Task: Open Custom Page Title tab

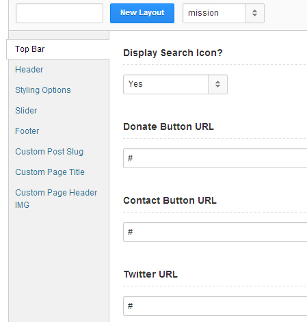Action: (50, 172)
